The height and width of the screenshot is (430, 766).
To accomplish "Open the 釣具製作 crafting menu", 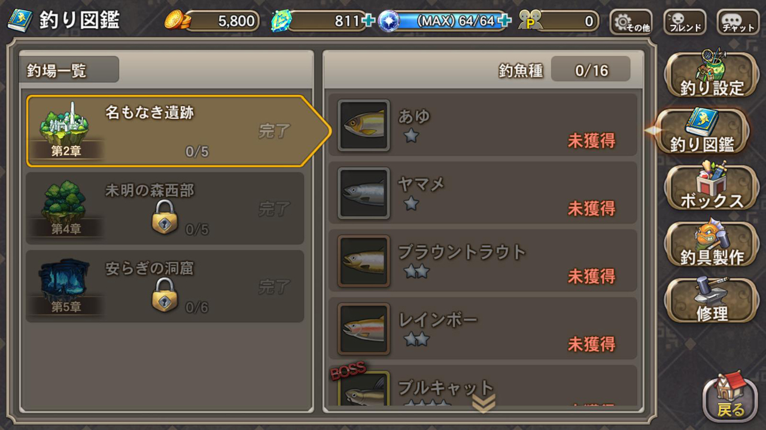I will click(x=712, y=244).
